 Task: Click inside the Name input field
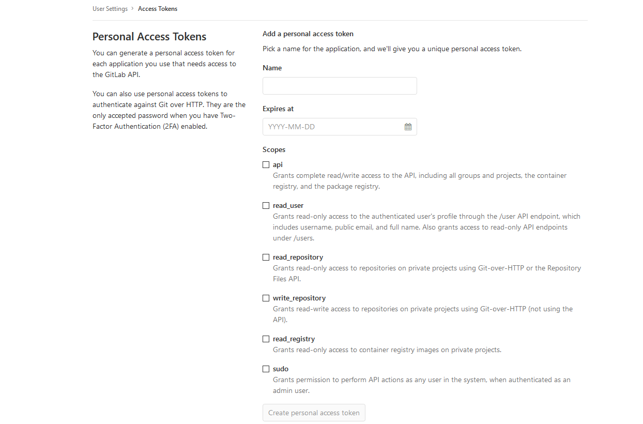[x=339, y=85]
